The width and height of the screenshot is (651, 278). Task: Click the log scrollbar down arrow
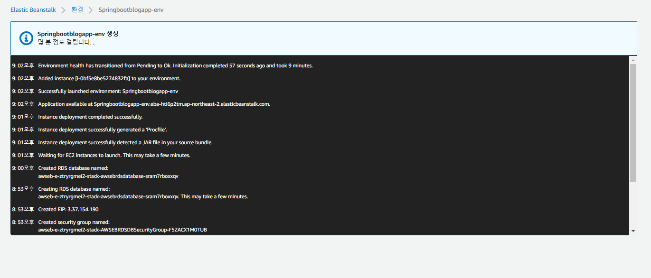[633, 231]
